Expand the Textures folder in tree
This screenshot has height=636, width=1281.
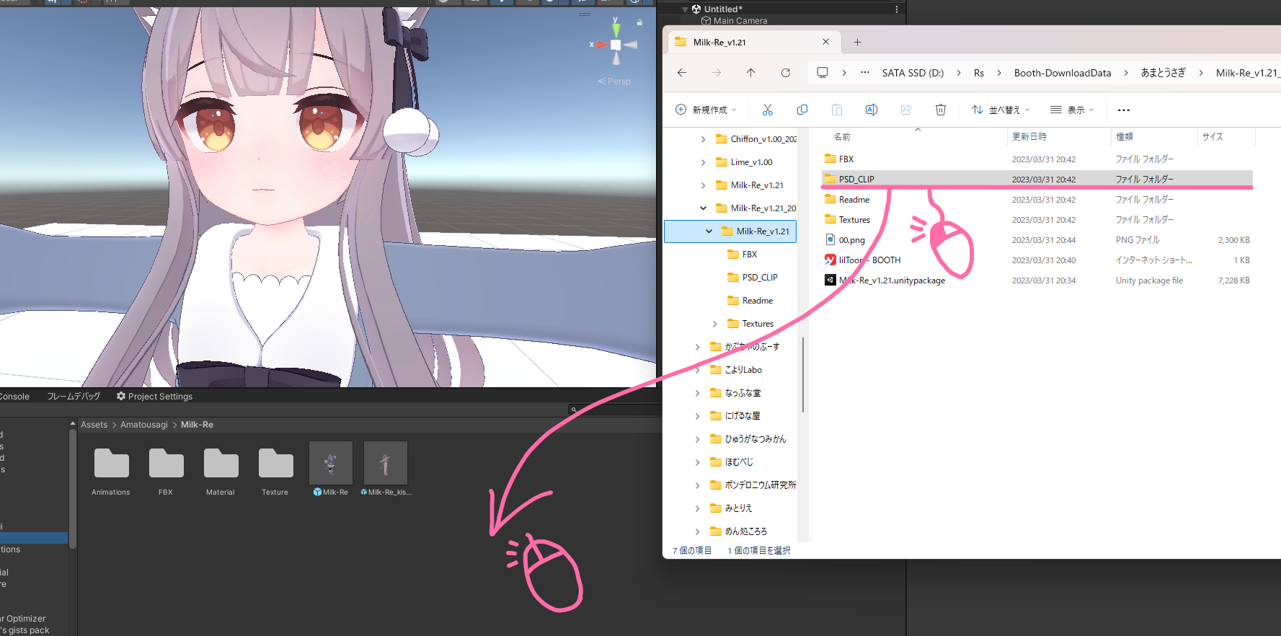point(714,324)
